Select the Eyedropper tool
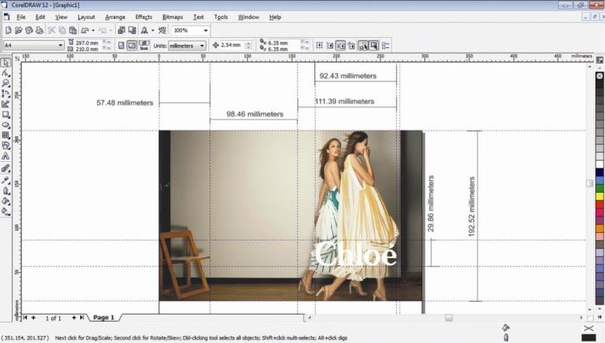 tap(6, 179)
